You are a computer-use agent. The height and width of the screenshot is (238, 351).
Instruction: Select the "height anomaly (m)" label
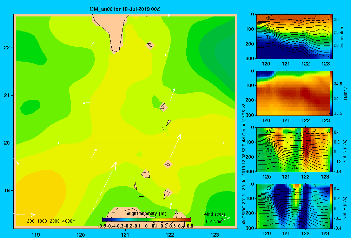[146, 213]
